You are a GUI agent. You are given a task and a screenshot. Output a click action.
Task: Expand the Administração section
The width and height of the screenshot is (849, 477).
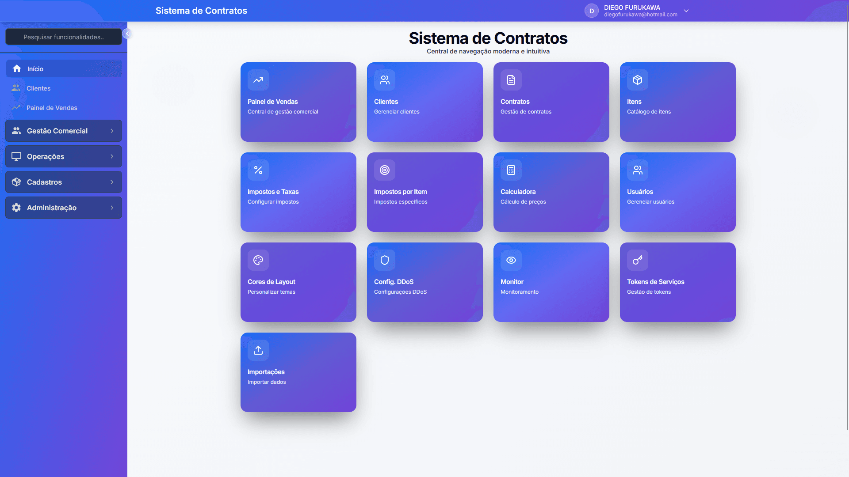click(x=63, y=208)
